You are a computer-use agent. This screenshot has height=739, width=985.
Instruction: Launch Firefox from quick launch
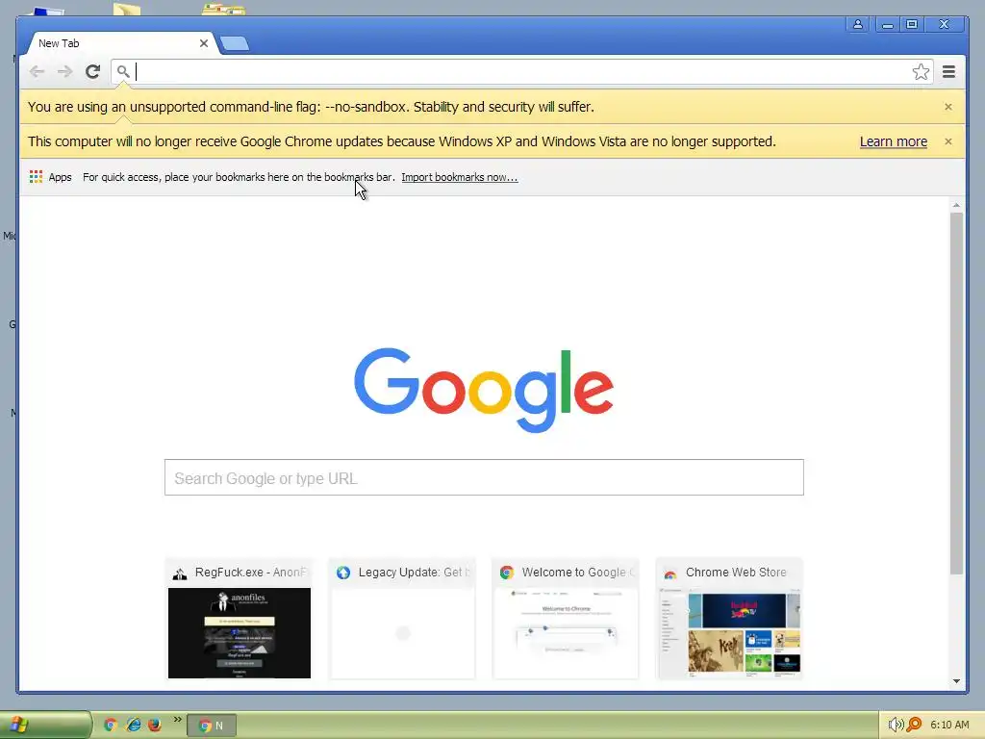tap(155, 726)
